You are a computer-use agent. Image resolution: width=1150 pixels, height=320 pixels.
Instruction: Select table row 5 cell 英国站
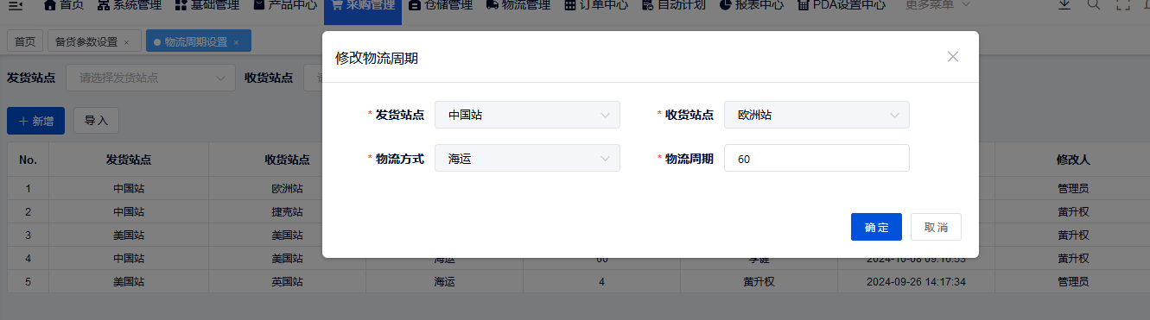tap(288, 281)
